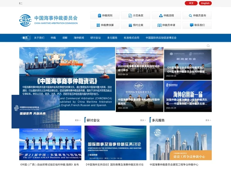Click the 仲裁规则 document icon

point(99,15)
